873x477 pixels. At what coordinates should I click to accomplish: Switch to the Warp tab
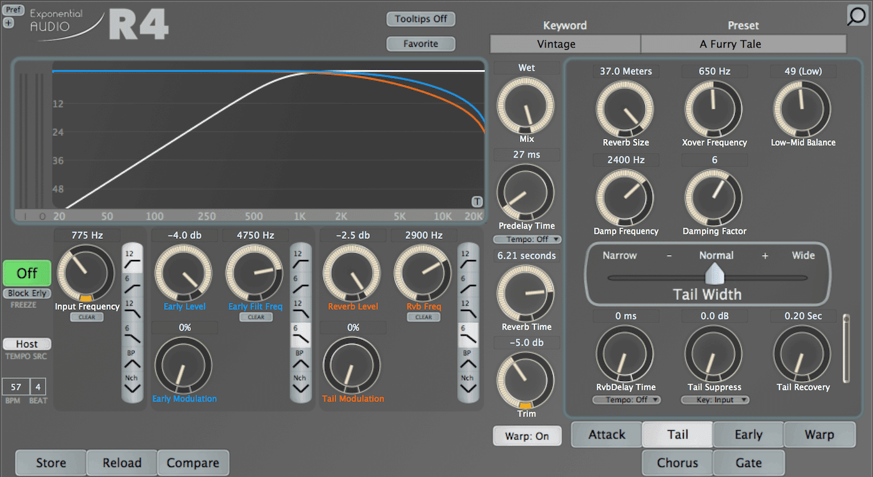click(x=819, y=435)
